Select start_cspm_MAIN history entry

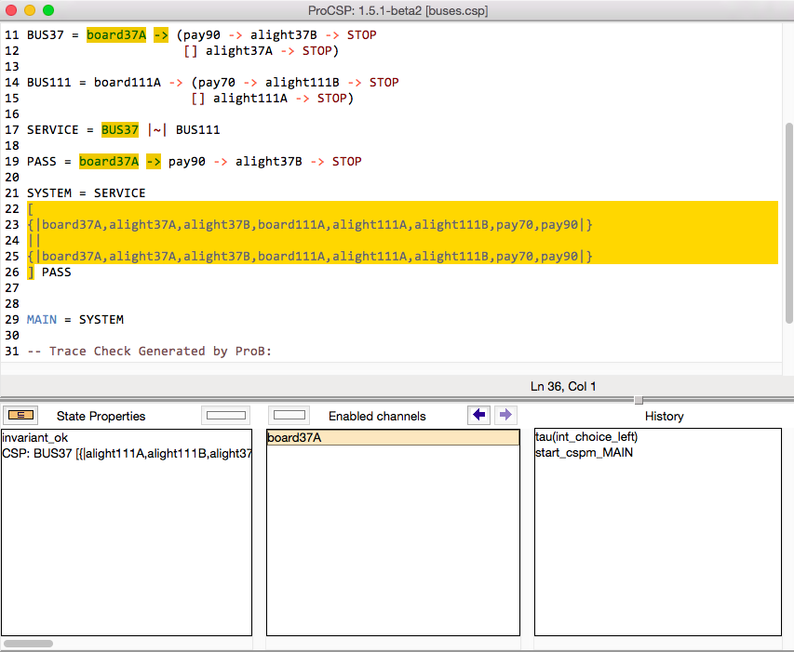(584, 453)
